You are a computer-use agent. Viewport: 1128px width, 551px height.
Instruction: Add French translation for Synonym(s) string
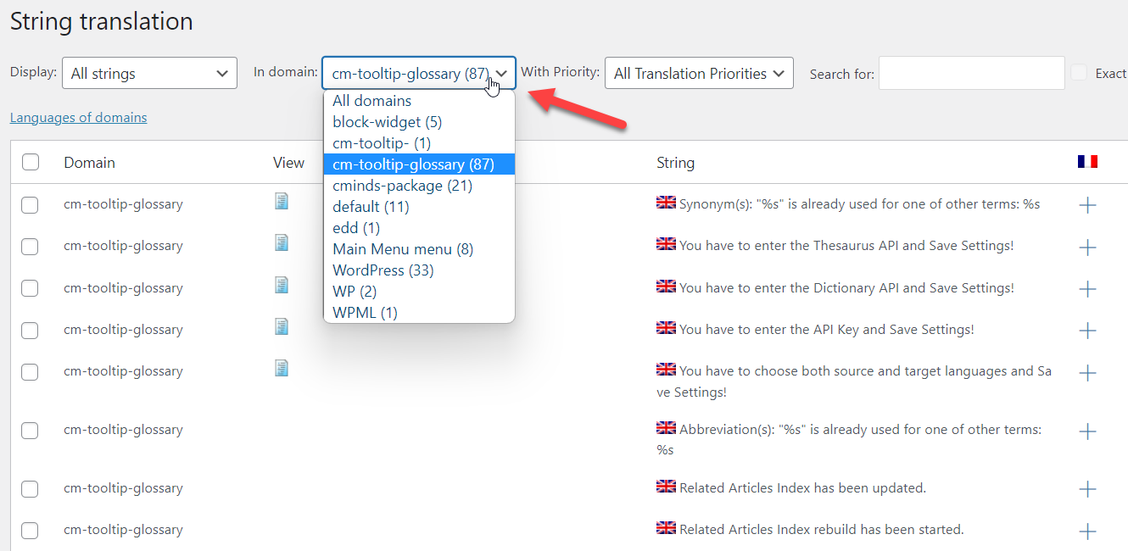click(1087, 205)
